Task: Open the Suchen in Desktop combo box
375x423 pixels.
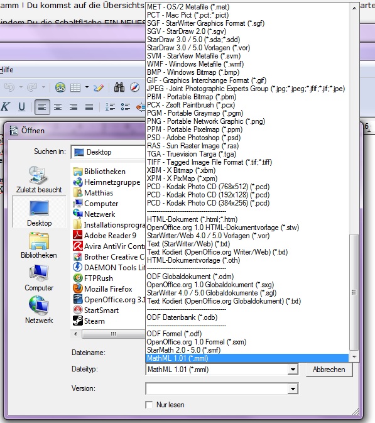Action: point(109,152)
